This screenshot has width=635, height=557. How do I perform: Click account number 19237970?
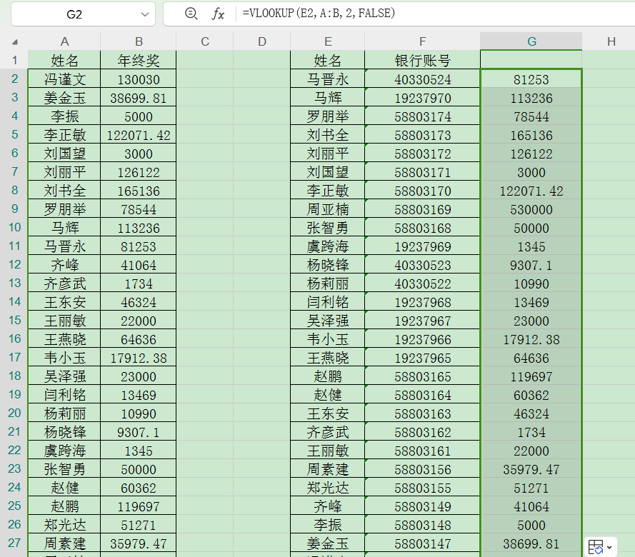click(x=422, y=98)
